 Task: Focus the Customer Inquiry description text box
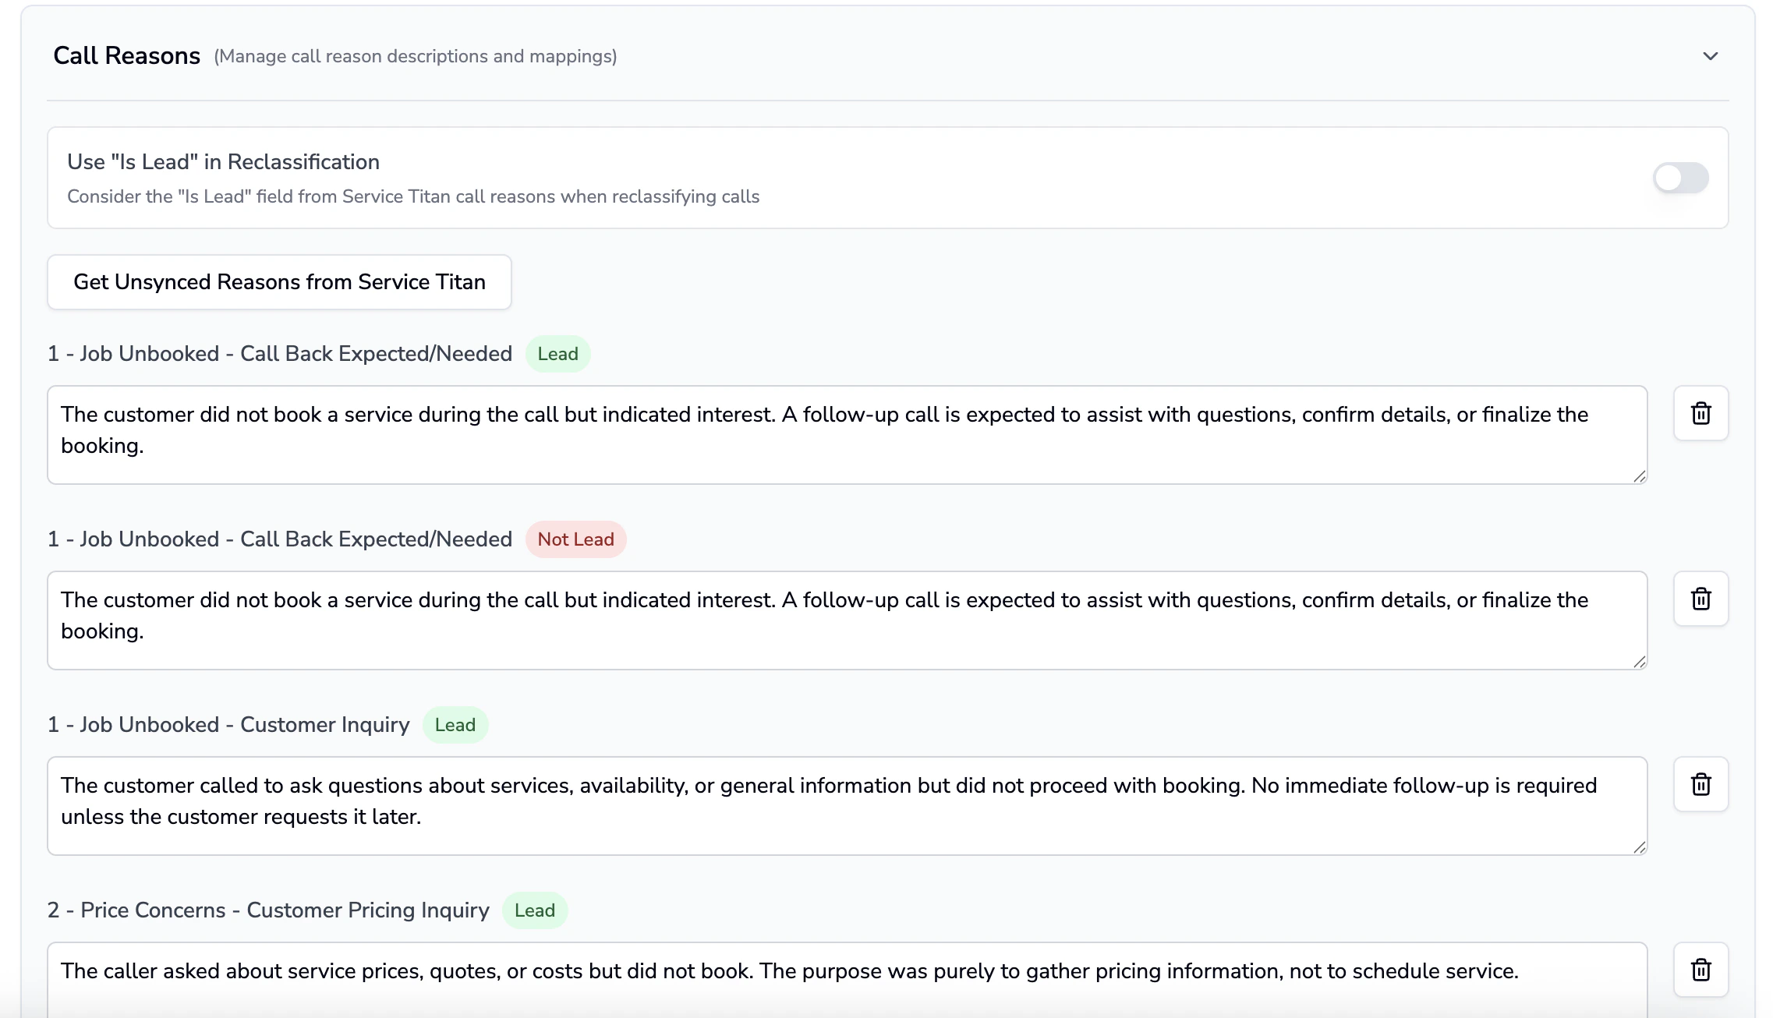(x=847, y=805)
